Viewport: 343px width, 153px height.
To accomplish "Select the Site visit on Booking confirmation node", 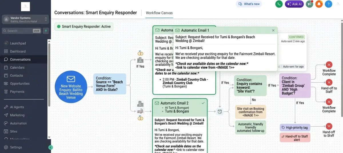I will (250, 112).
